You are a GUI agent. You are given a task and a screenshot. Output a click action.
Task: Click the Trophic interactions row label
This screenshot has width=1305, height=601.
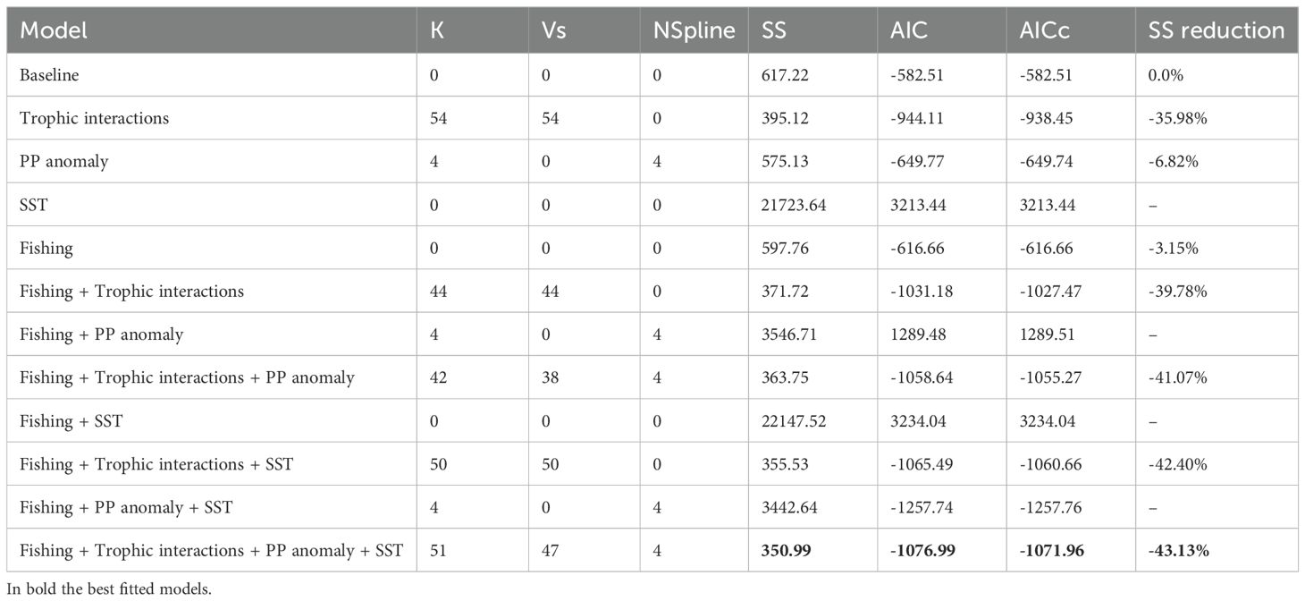coord(94,118)
